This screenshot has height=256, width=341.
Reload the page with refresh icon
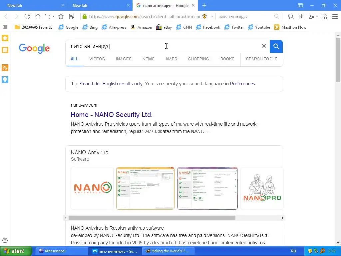click(x=27, y=16)
